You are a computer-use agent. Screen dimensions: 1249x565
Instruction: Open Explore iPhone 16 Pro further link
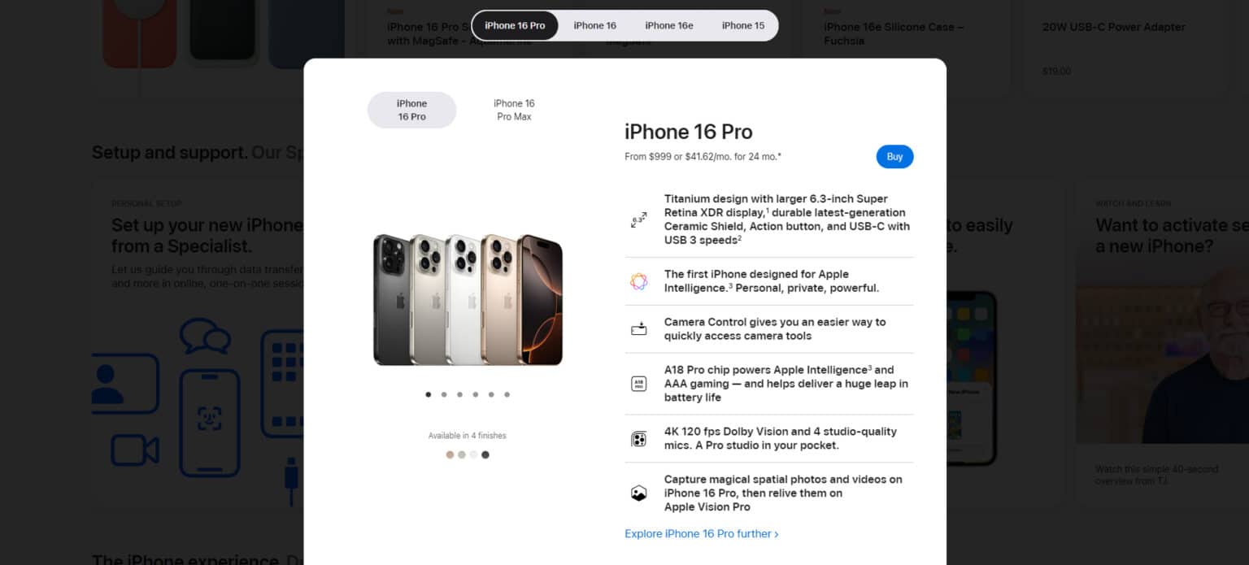(702, 534)
